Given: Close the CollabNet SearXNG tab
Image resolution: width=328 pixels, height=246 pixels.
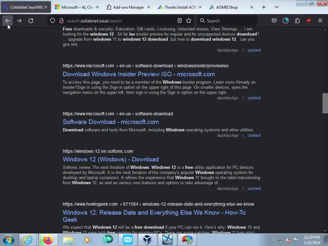Looking at the screenshot, I should coord(46,7).
